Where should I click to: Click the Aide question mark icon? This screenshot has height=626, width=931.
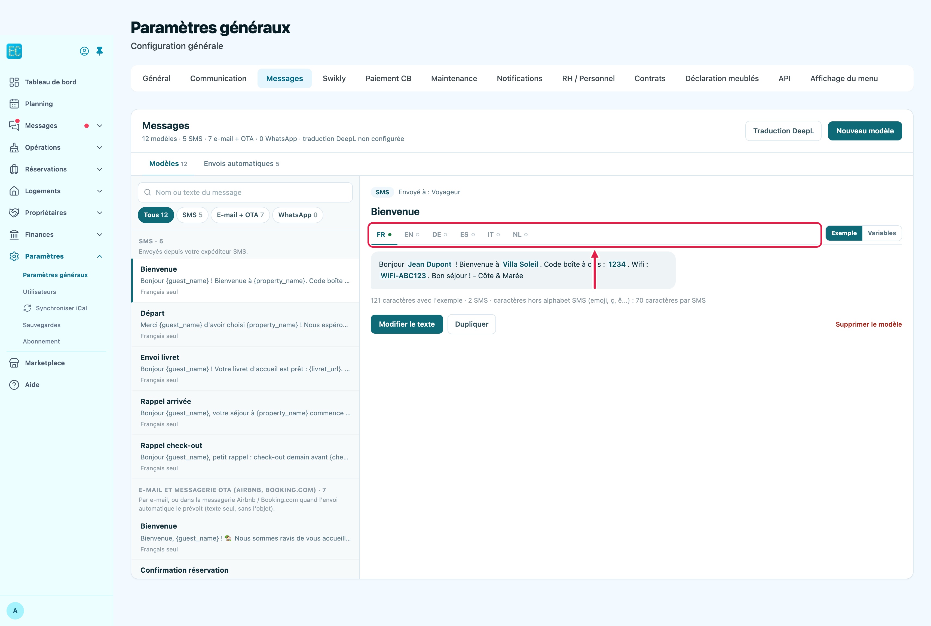[14, 385]
